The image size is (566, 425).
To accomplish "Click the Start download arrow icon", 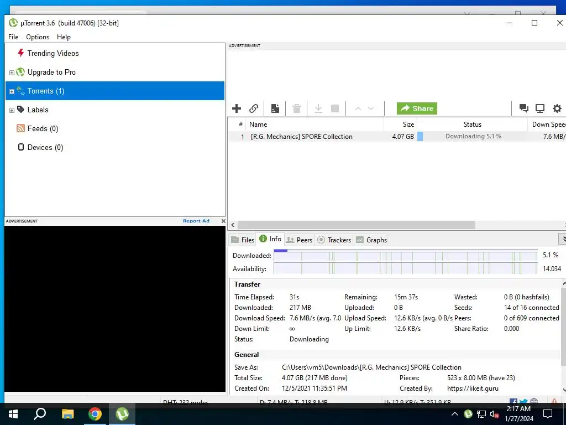I will 318,108.
